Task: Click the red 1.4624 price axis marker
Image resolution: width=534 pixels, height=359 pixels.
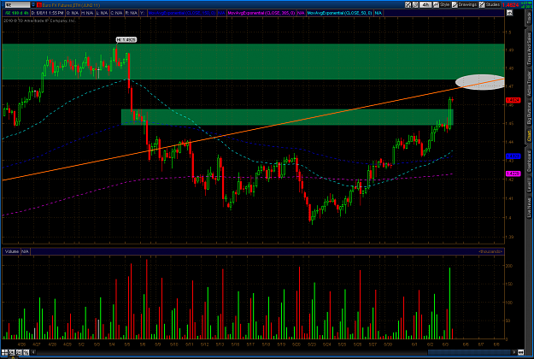Action: 513,100
